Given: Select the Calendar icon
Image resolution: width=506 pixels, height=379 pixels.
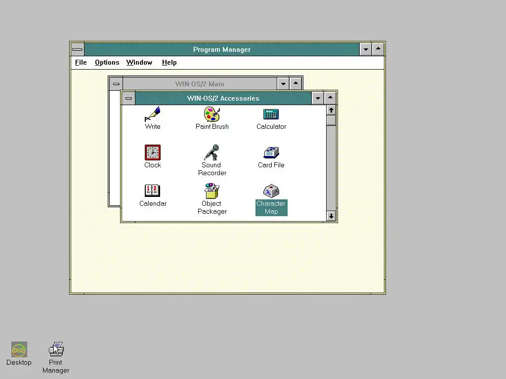Looking at the screenshot, I should coord(152,190).
